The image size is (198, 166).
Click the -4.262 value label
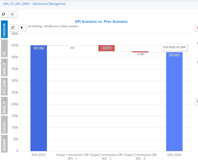point(140,54)
